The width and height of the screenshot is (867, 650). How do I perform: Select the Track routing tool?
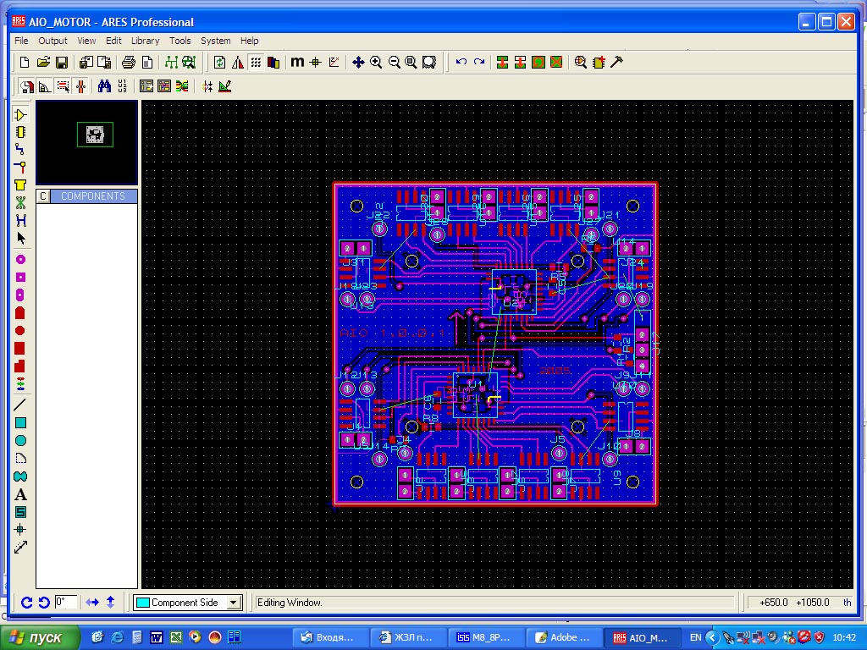tap(21, 150)
